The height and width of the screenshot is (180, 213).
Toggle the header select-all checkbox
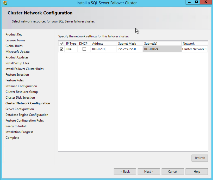[x=61, y=44]
